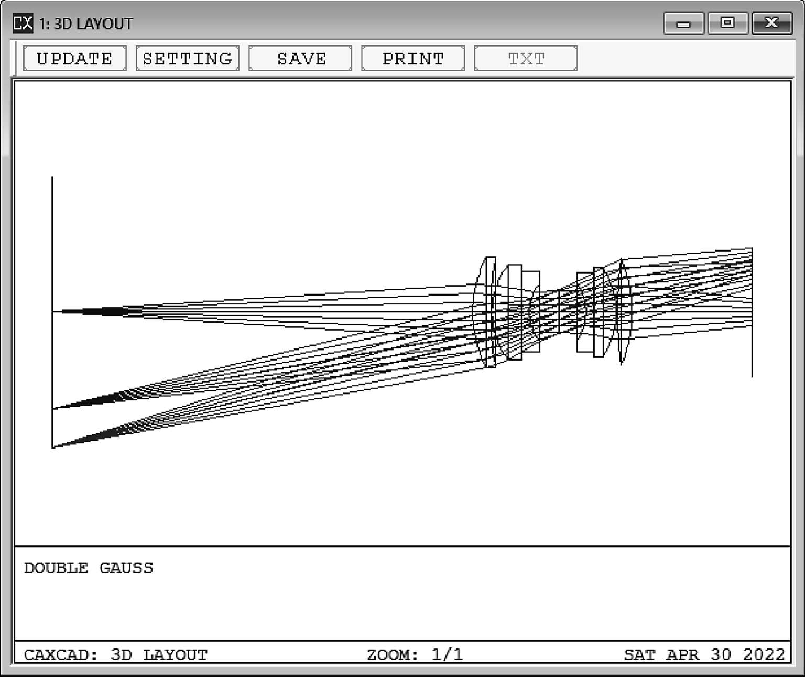The height and width of the screenshot is (677, 805).
Task: Click the PRINT toolbar button
Action: [x=412, y=58]
